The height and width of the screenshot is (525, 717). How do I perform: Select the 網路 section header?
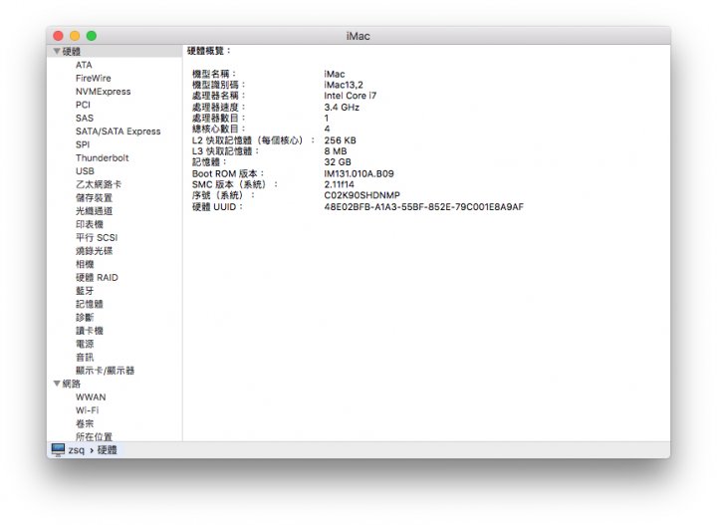[x=72, y=384]
